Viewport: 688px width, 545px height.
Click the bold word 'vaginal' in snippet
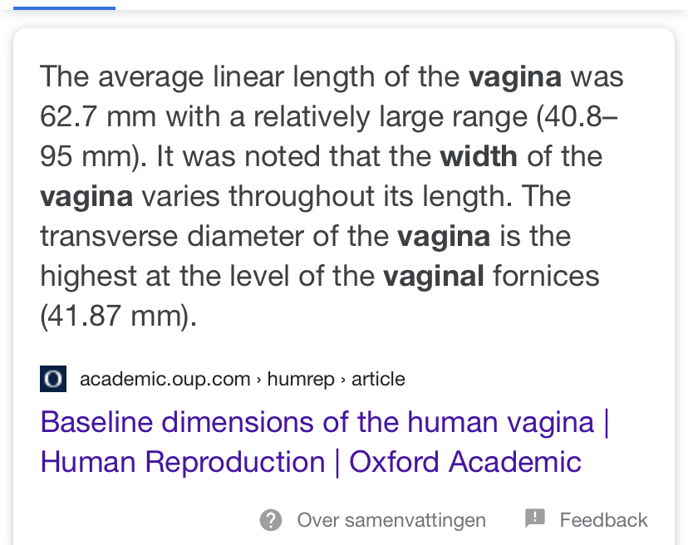click(433, 276)
